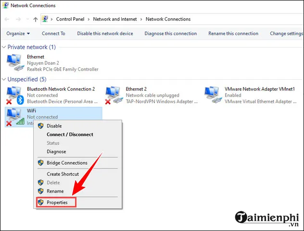Select the Ethernet adapter icon
Image resolution: width=304 pixels, height=231 pixels.
pos(14,62)
